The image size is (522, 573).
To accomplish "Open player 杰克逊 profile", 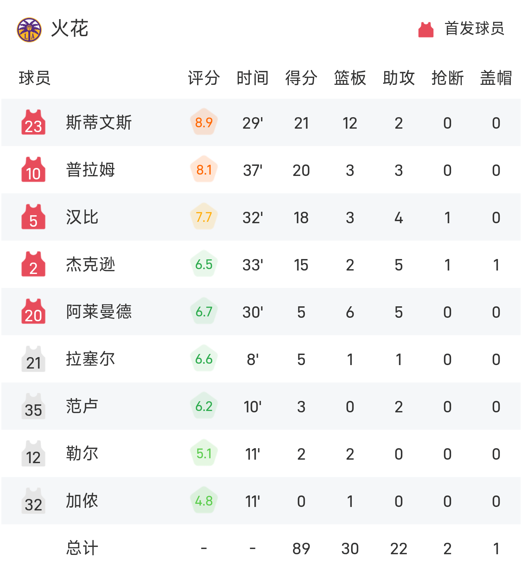I will 90,265.
